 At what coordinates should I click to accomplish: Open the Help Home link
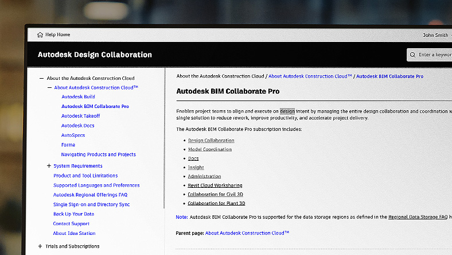point(58,34)
